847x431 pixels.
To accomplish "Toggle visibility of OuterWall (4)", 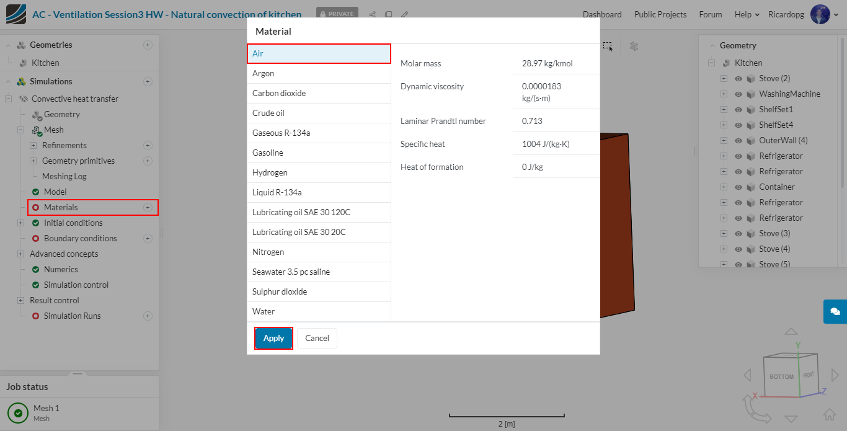I will click(x=738, y=140).
